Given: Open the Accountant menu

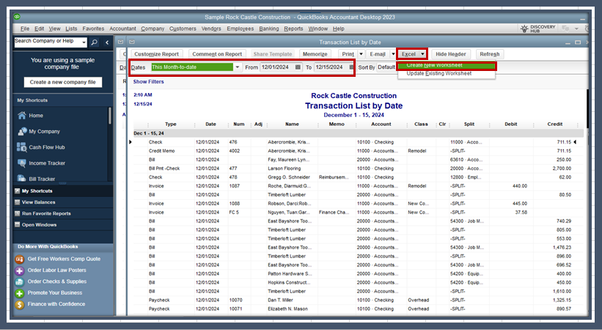Looking at the screenshot, I should point(122,29).
